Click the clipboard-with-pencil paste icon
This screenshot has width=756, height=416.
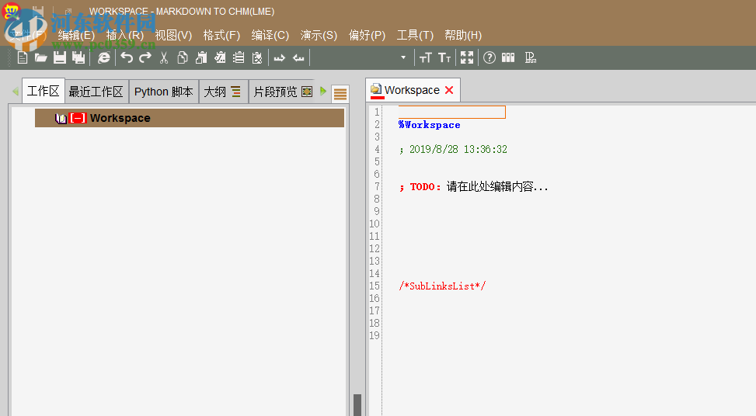pyautogui.click(x=220, y=57)
